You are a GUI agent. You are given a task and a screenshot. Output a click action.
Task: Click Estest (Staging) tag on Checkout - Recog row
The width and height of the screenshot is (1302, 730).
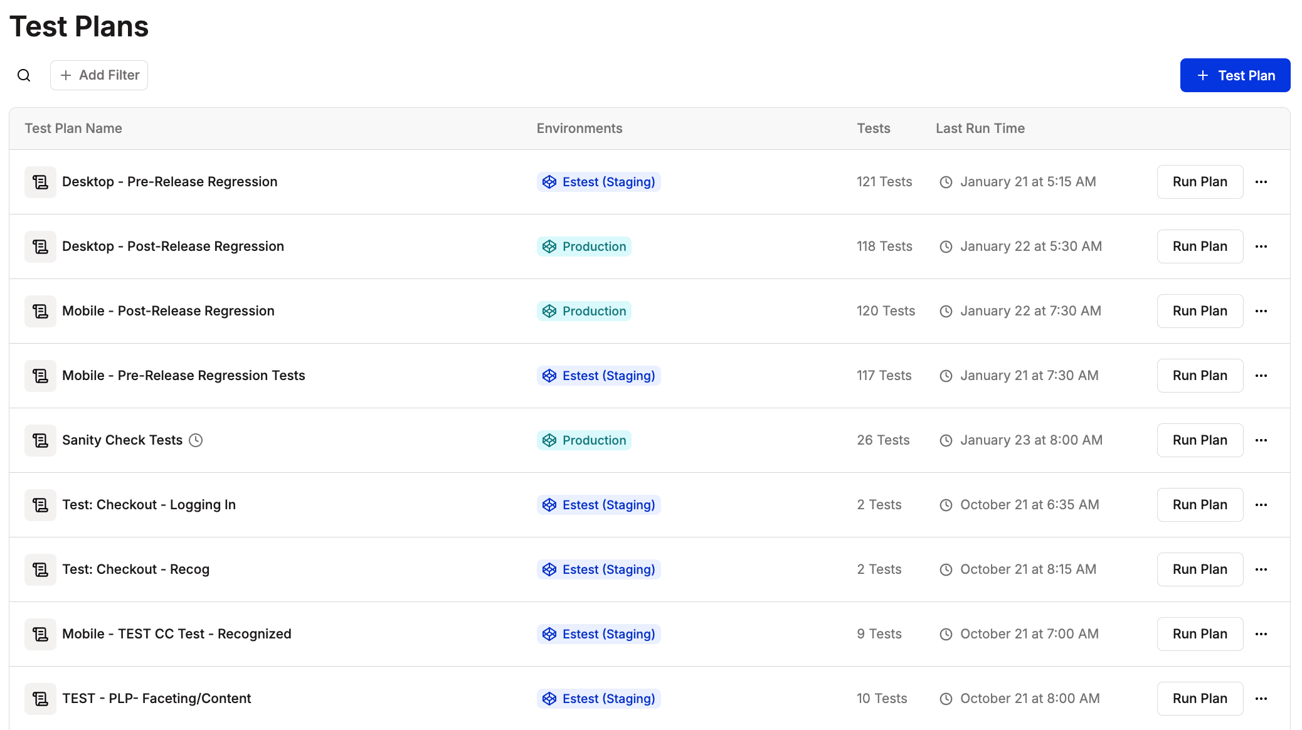(x=599, y=569)
